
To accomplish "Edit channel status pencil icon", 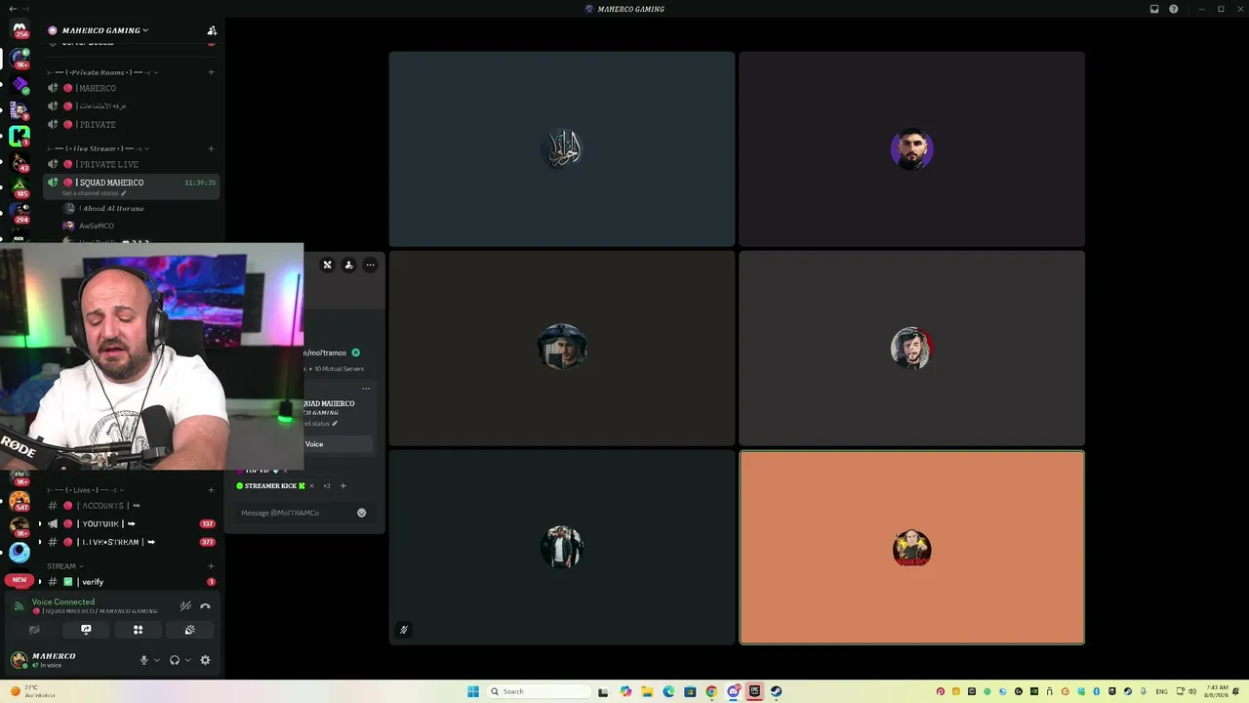I will (123, 193).
